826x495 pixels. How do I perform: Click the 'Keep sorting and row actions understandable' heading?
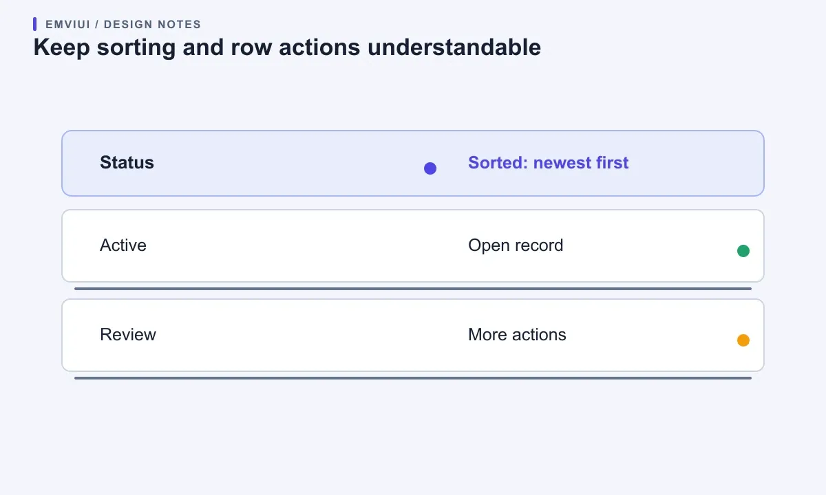pyautogui.click(x=287, y=47)
